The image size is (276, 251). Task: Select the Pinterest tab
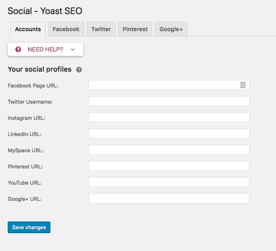tap(135, 29)
